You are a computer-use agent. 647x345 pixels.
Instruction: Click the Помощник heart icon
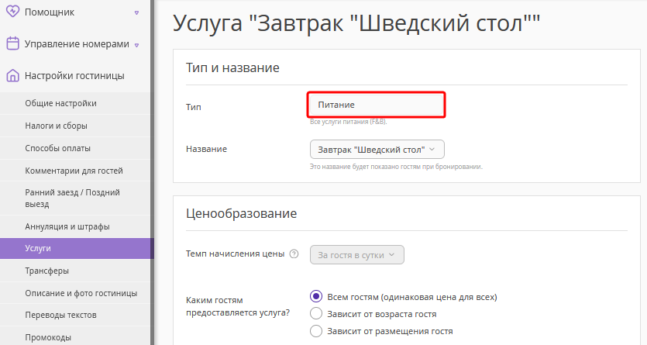point(12,11)
